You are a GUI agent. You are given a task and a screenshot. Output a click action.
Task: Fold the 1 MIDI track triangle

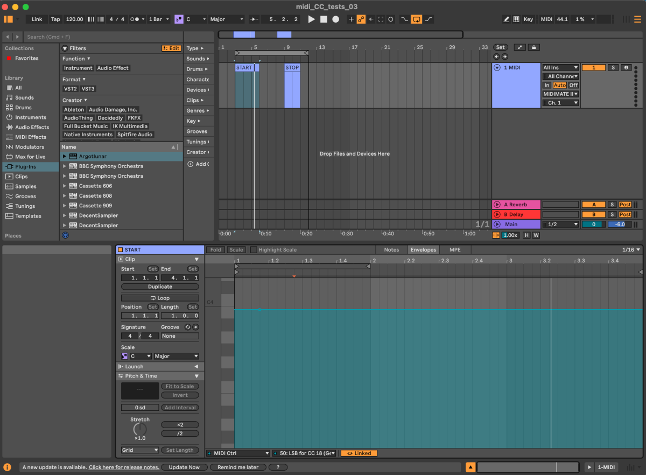click(x=497, y=68)
